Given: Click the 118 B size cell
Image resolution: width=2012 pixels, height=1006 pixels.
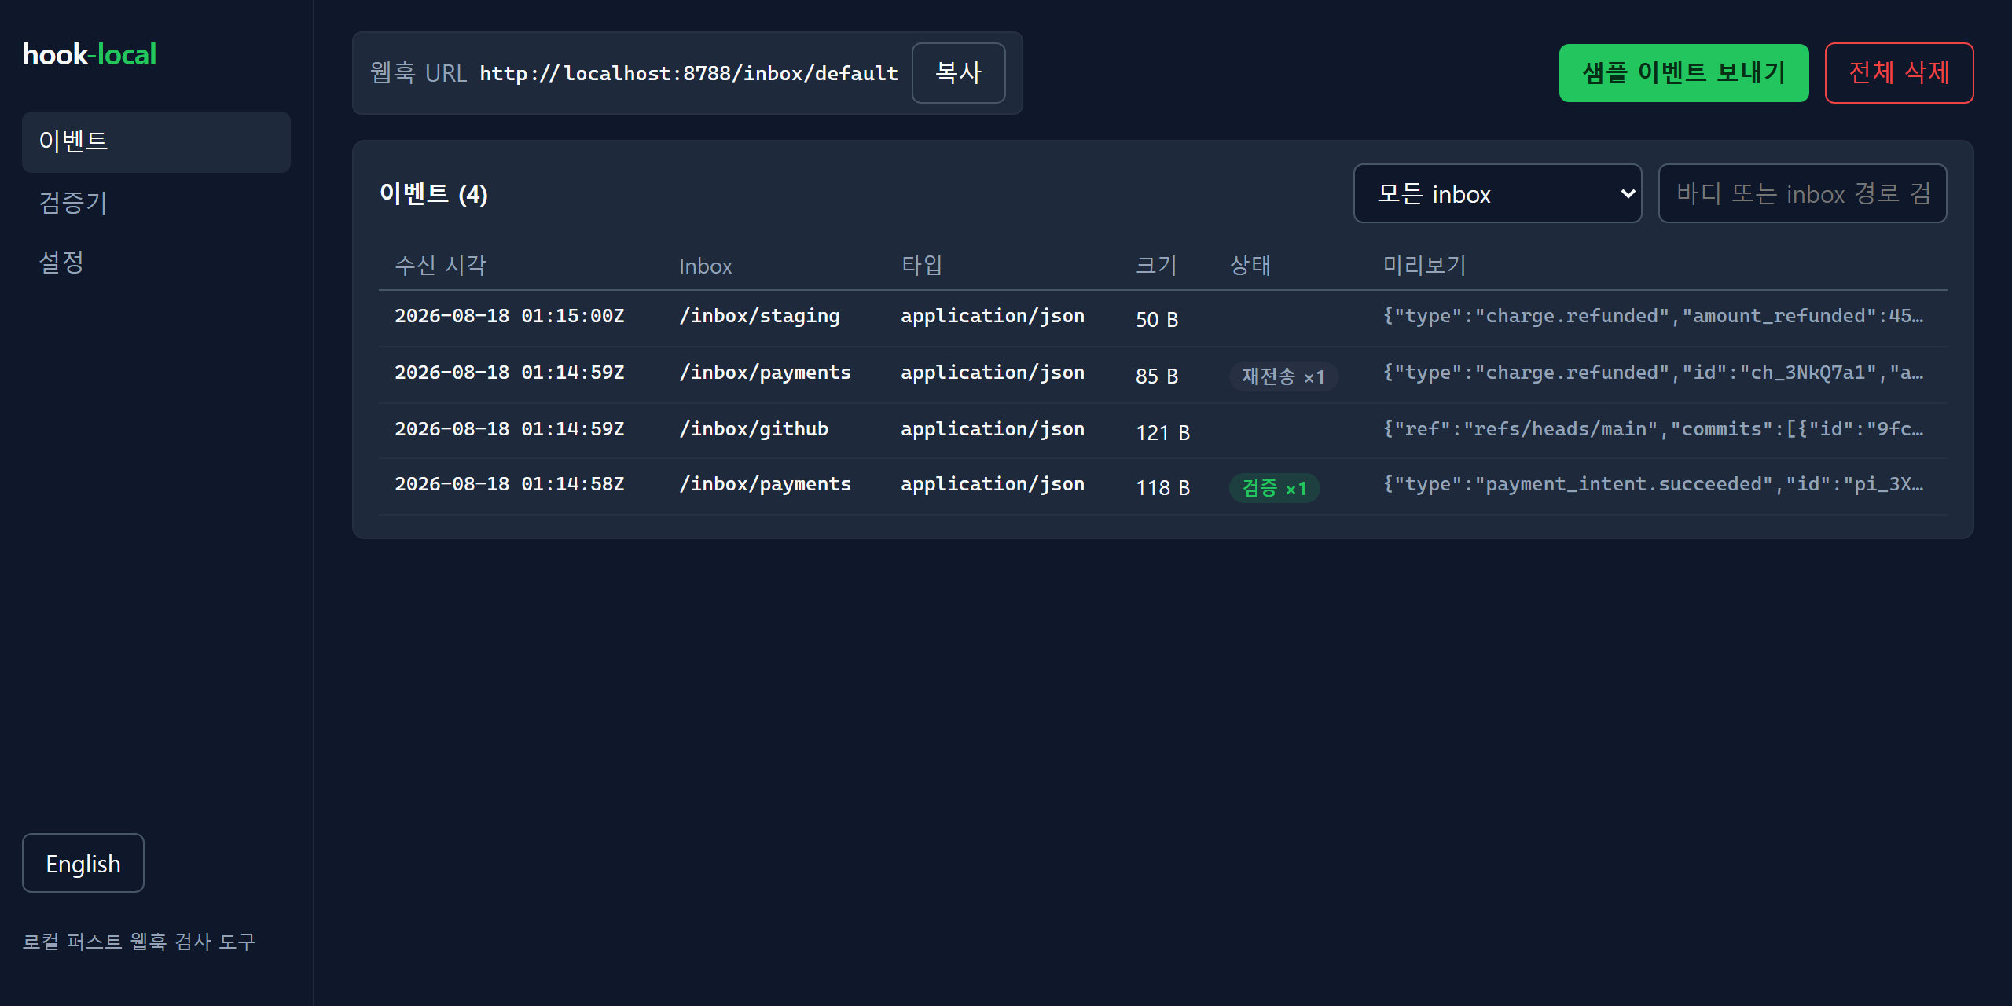Looking at the screenshot, I should pyautogui.click(x=1162, y=487).
